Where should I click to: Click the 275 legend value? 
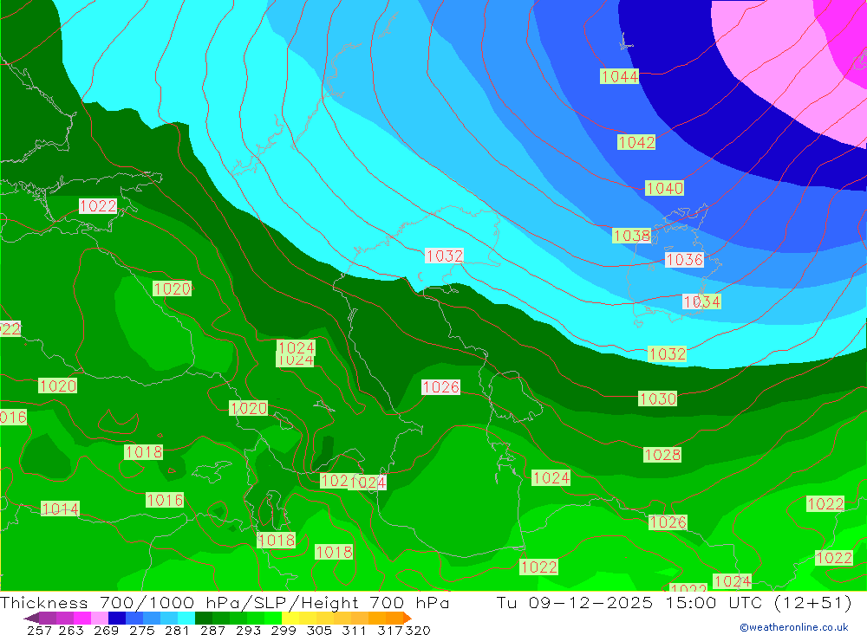coord(141,631)
